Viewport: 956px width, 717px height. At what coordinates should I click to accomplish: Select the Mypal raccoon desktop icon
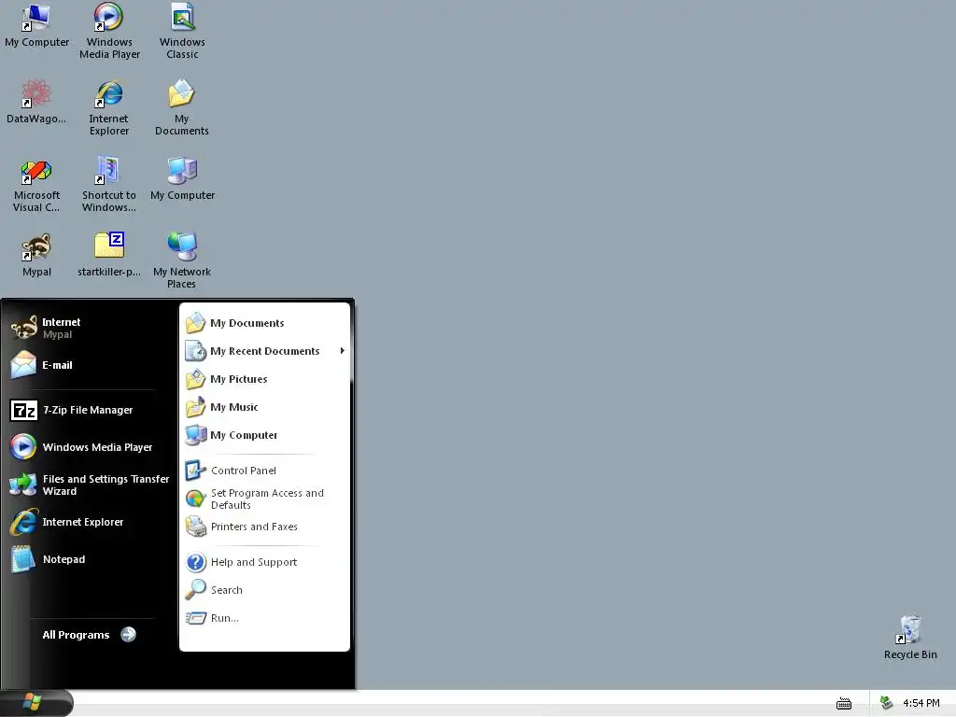[36, 255]
